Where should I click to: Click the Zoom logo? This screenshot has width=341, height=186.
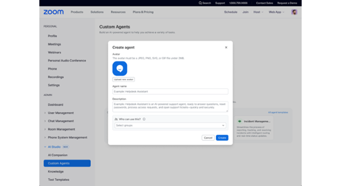(x=54, y=12)
